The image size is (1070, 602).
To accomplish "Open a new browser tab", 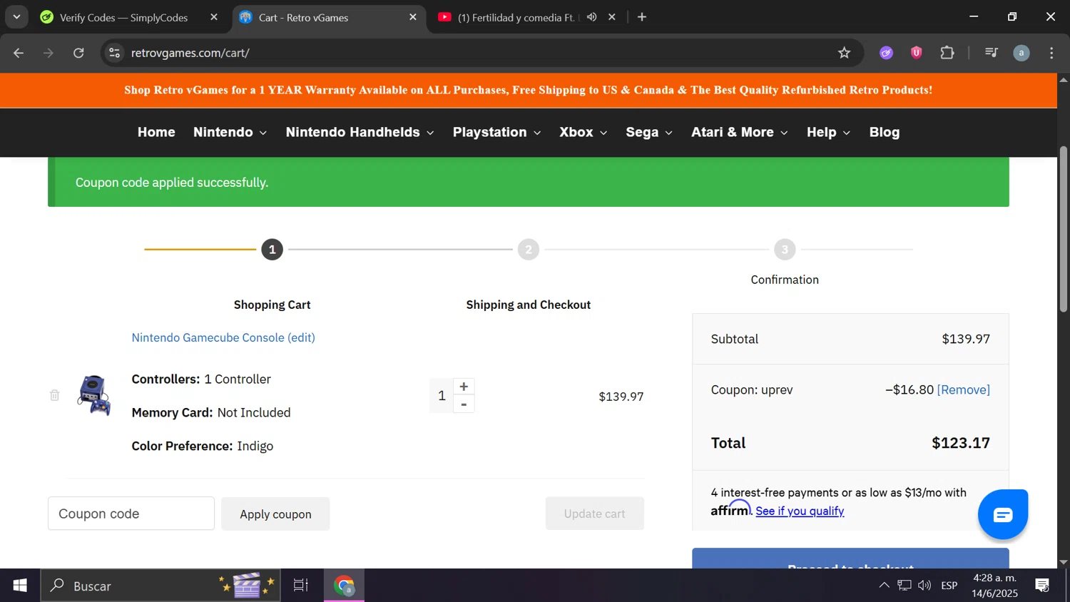I will pos(642,17).
